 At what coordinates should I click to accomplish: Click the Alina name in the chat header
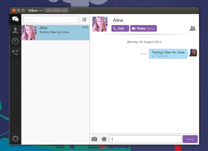pyautogui.click(x=118, y=20)
